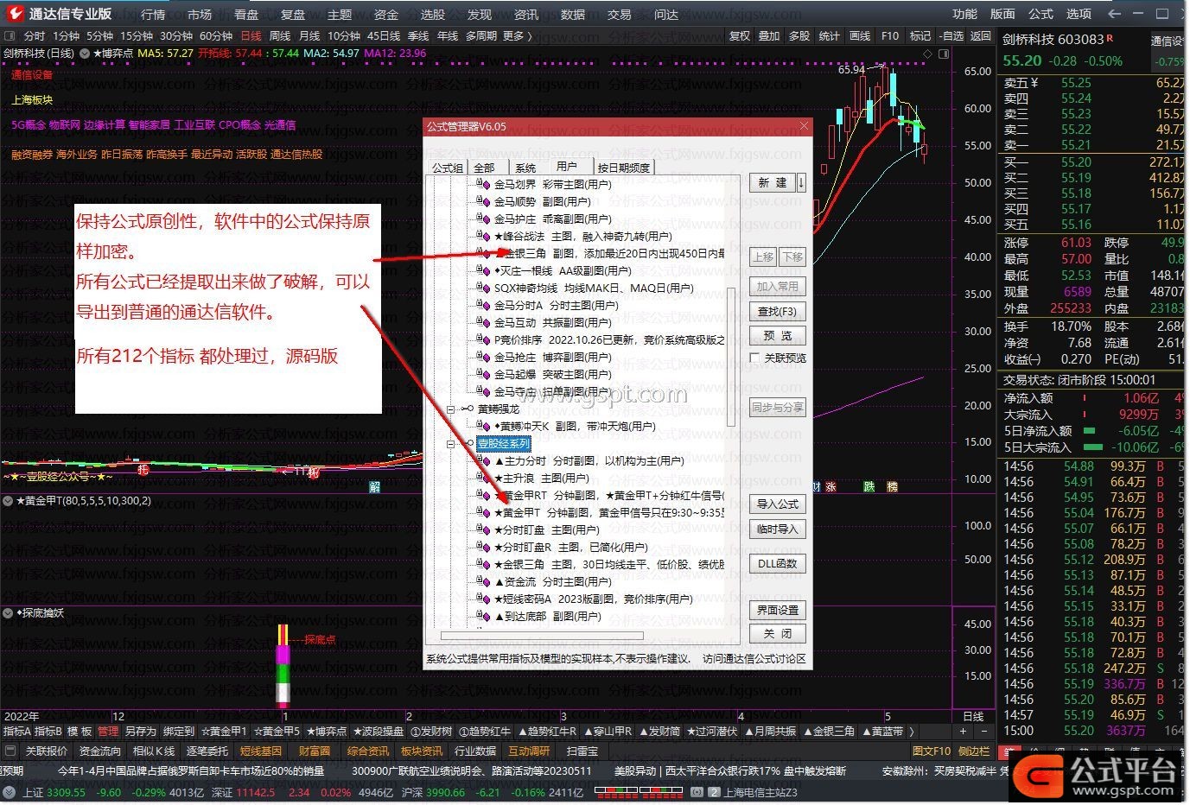Click the DLL函数 button
The width and height of the screenshot is (1190, 805).
pos(777,563)
